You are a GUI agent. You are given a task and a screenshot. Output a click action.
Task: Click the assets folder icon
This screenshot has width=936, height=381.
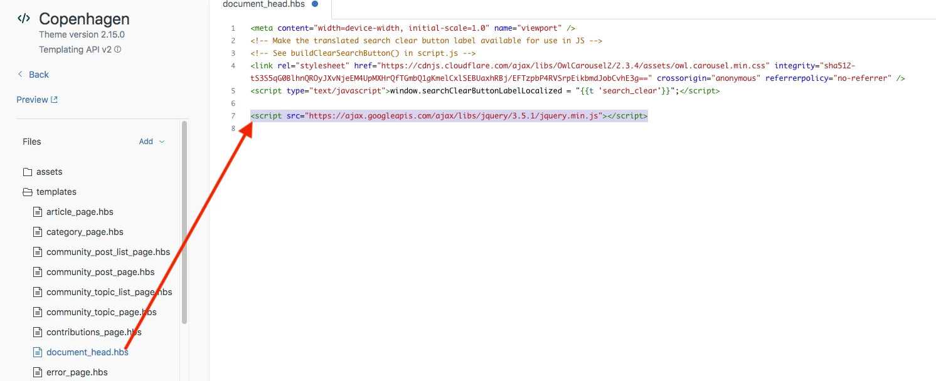[x=28, y=172]
